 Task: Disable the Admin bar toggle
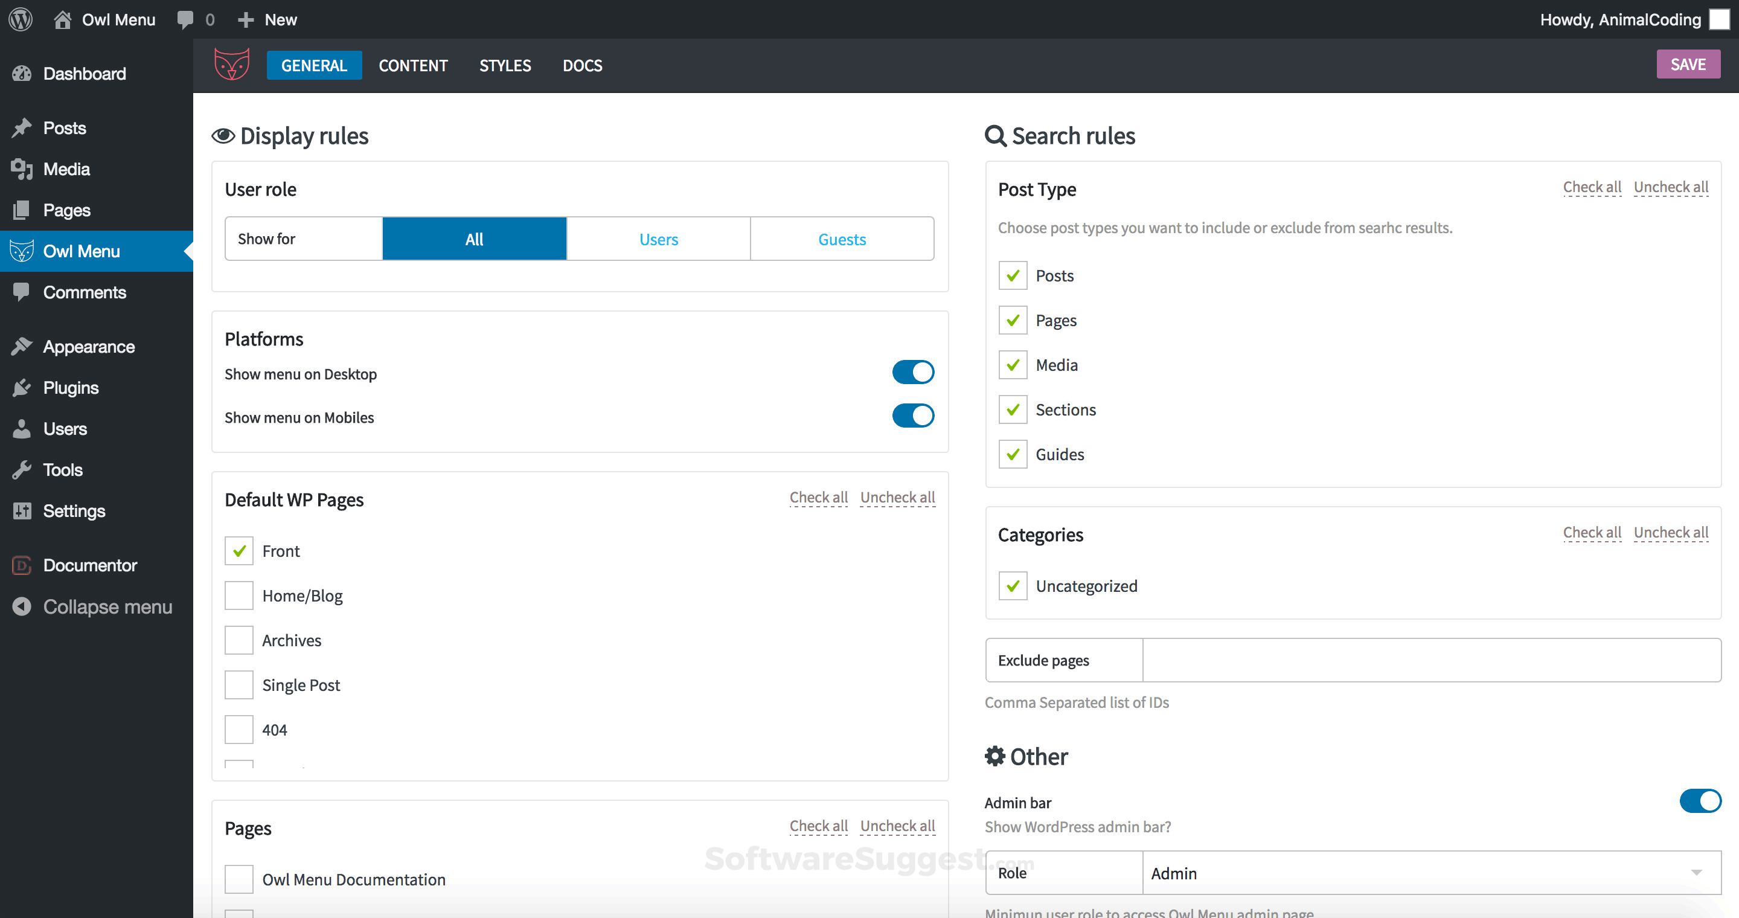1700,801
